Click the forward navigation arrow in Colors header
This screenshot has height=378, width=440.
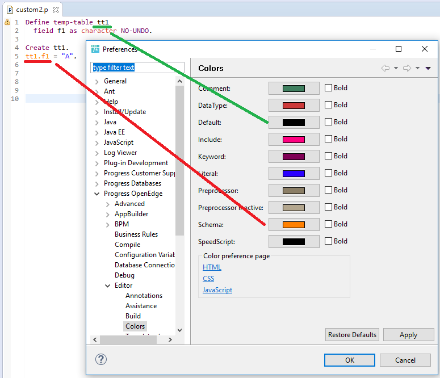tap(407, 68)
